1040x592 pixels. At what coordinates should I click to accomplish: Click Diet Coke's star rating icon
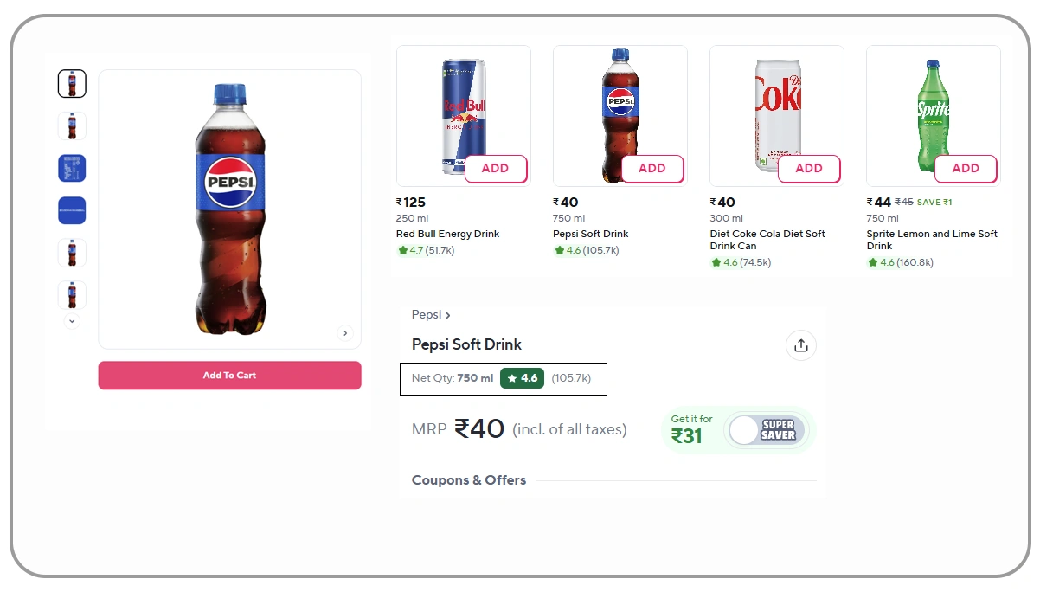(x=716, y=261)
